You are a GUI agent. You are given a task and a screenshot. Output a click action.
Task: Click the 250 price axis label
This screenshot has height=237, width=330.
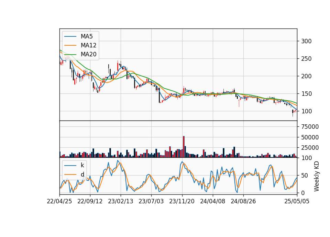(x=306, y=59)
